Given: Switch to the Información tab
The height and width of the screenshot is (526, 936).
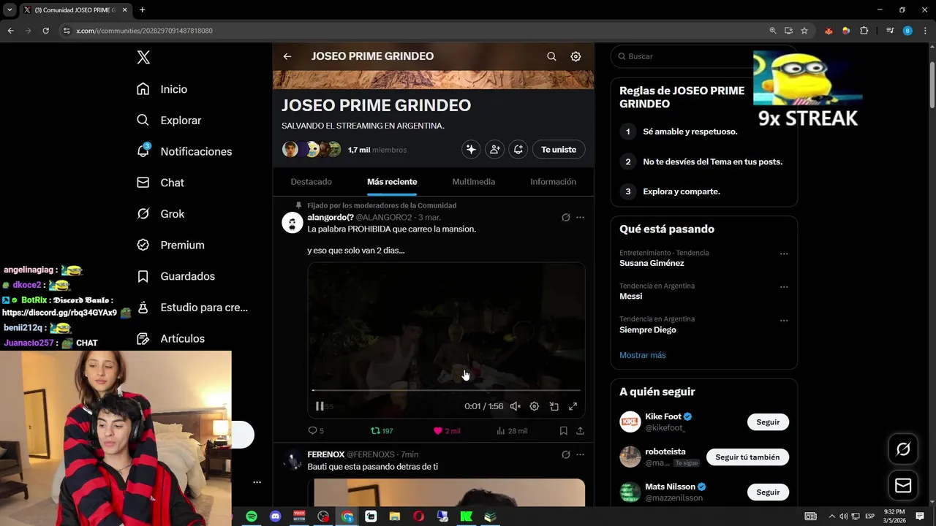Looking at the screenshot, I should point(553,182).
